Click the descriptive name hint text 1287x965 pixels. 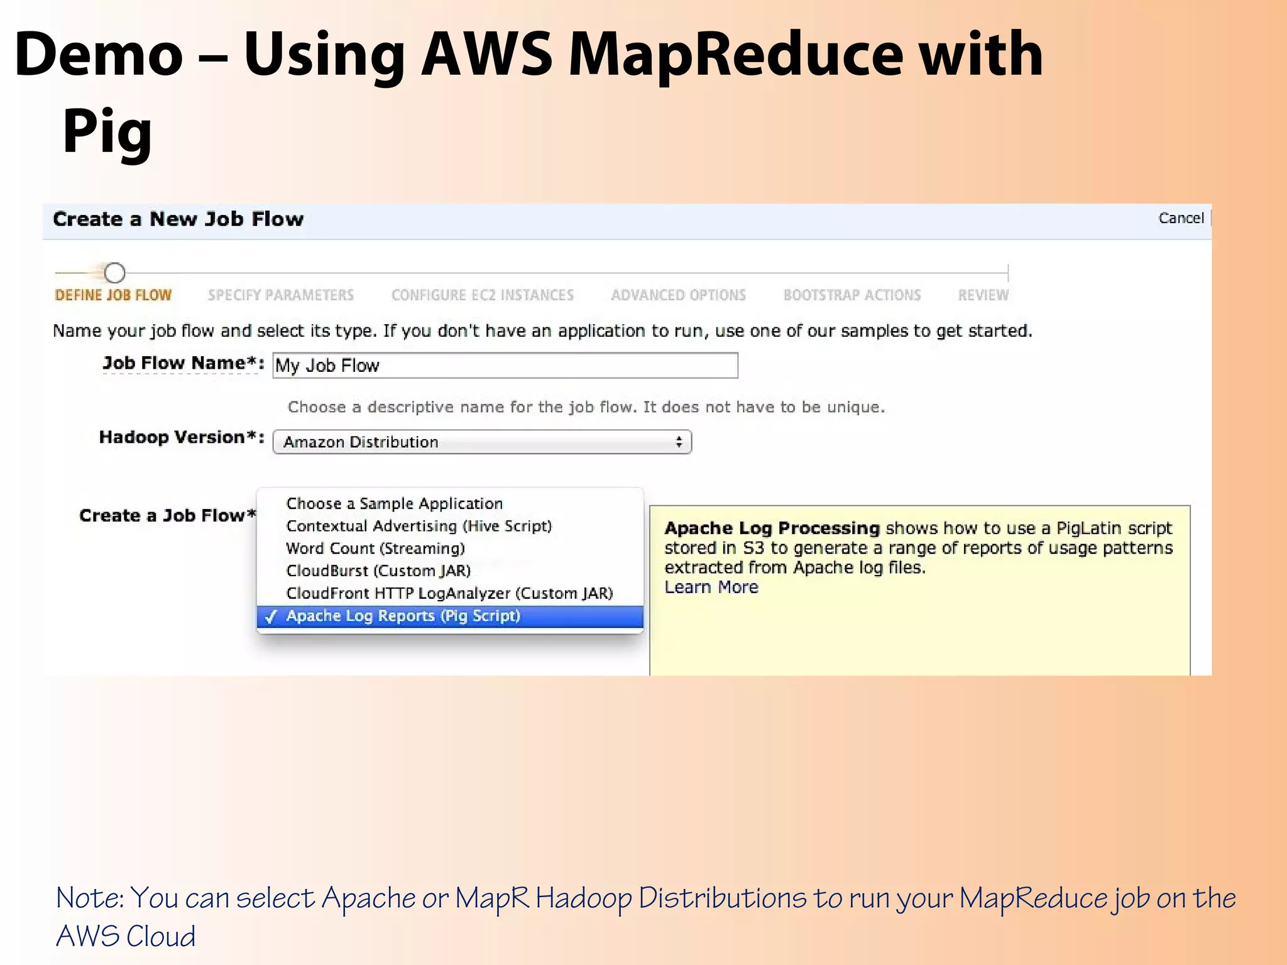(586, 407)
